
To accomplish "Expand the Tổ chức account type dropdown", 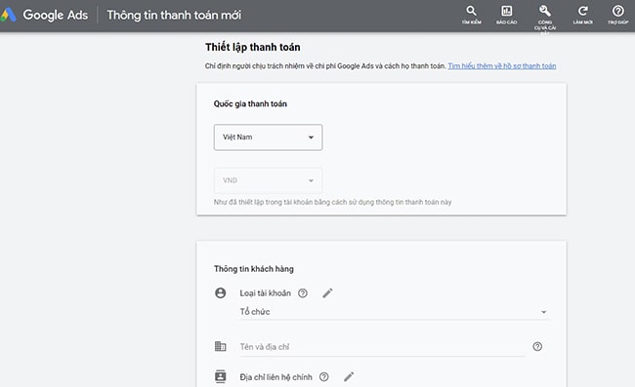I will point(394,312).
